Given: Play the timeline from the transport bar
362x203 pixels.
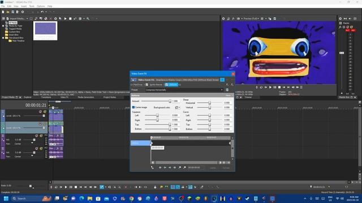Looking at the screenshot, I should click(66, 187).
